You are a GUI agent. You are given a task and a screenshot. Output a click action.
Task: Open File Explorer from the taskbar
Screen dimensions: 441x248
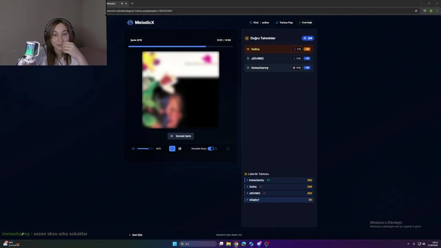pyautogui.click(x=228, y=244)
